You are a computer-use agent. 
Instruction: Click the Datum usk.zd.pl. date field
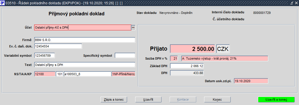(x=251, y=81)
